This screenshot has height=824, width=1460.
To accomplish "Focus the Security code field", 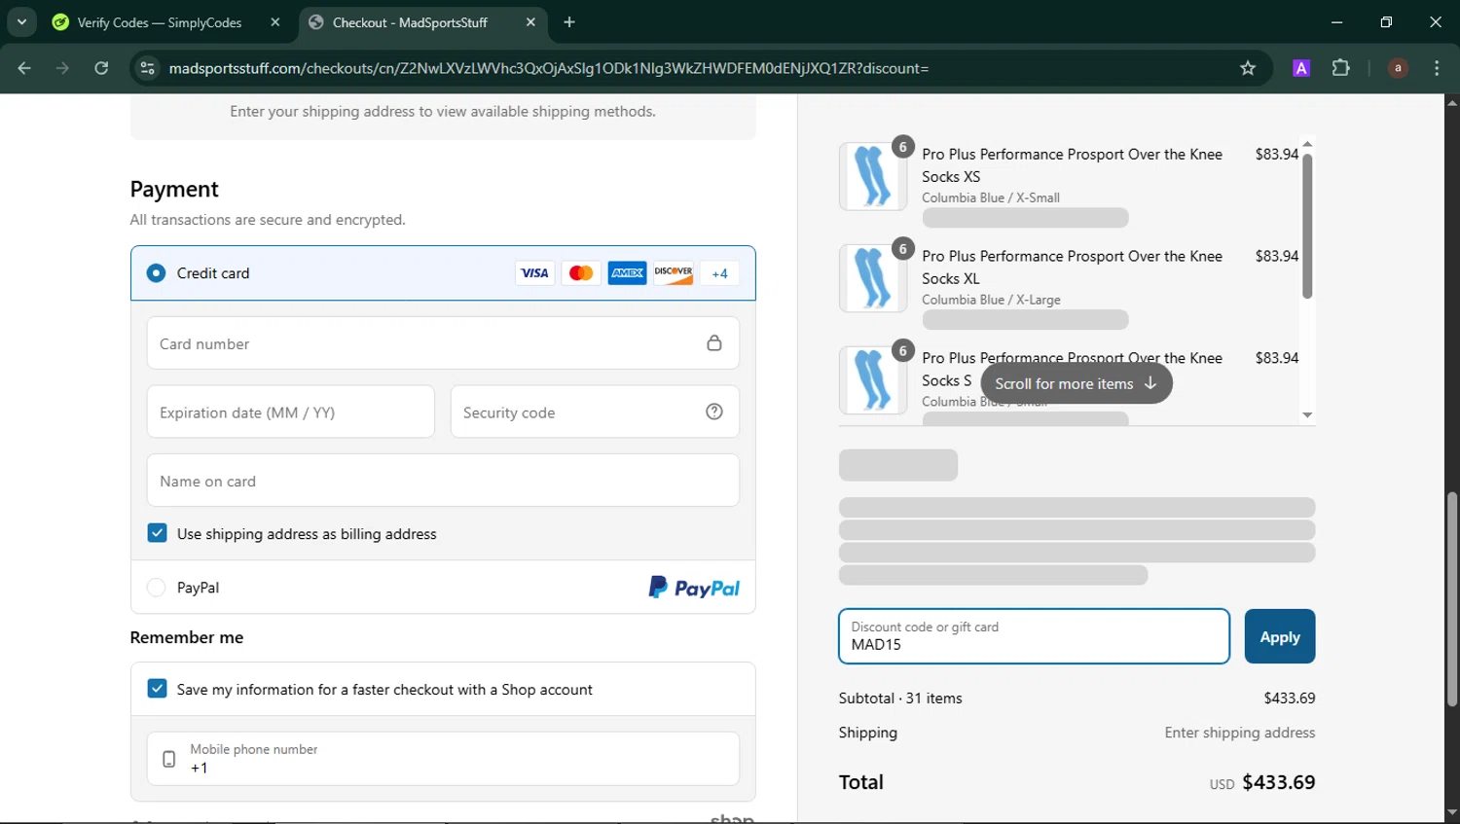I will pyautogui.click(x=595, y=412).
